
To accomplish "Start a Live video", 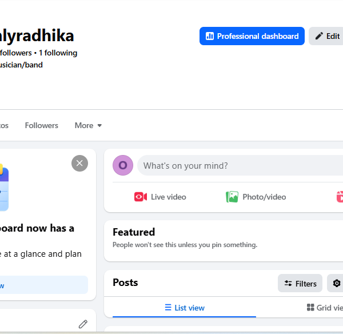I will point(160,197).
